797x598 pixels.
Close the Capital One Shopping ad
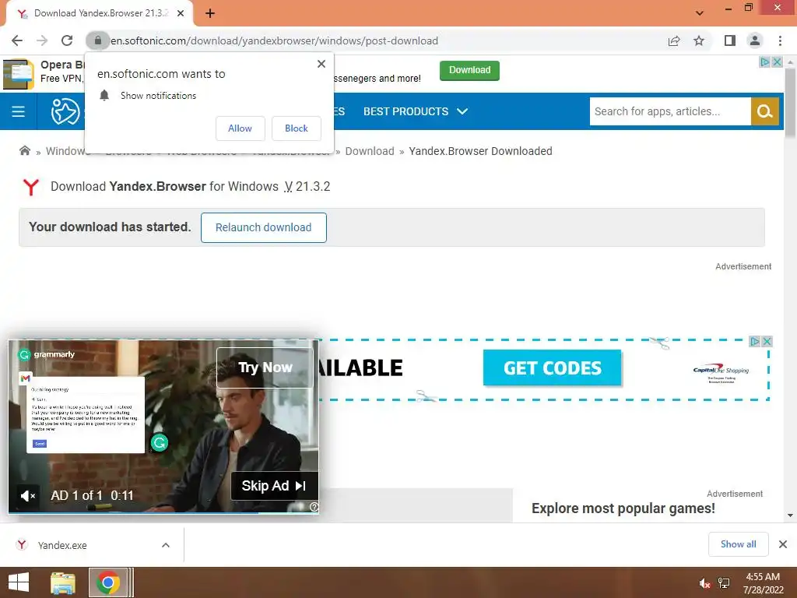767,341
